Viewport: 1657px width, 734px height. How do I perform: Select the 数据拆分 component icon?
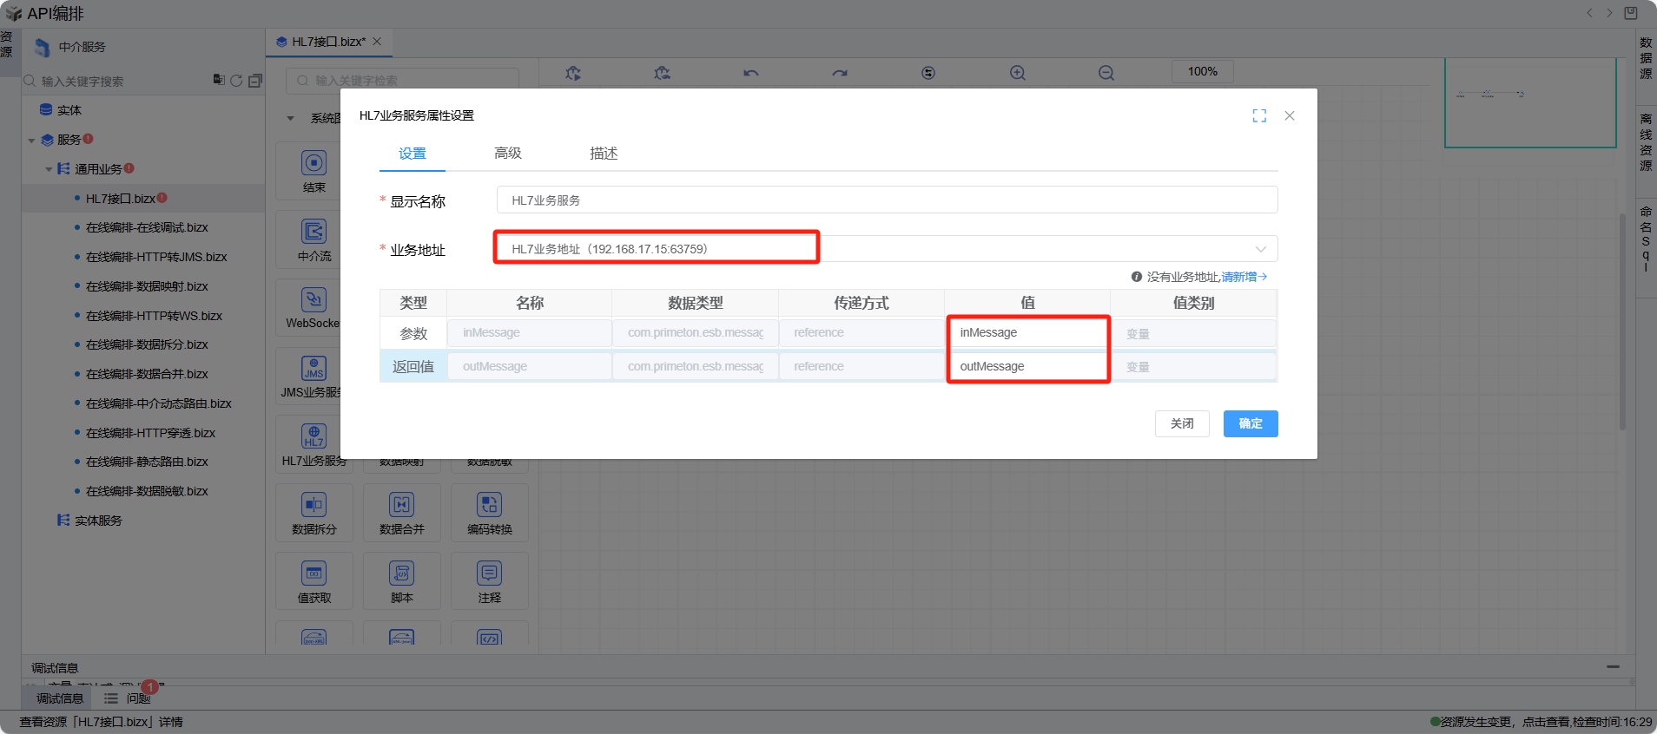pyautogui.click(x=314, y=505)
